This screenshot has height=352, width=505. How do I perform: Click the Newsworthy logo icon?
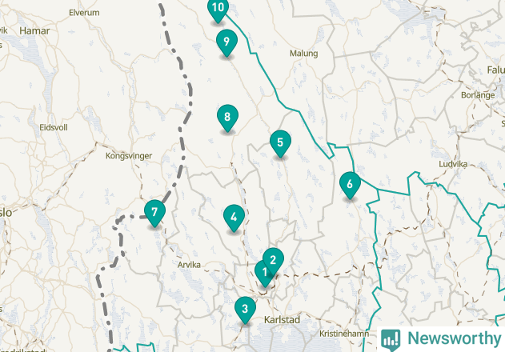coord(391,340)
